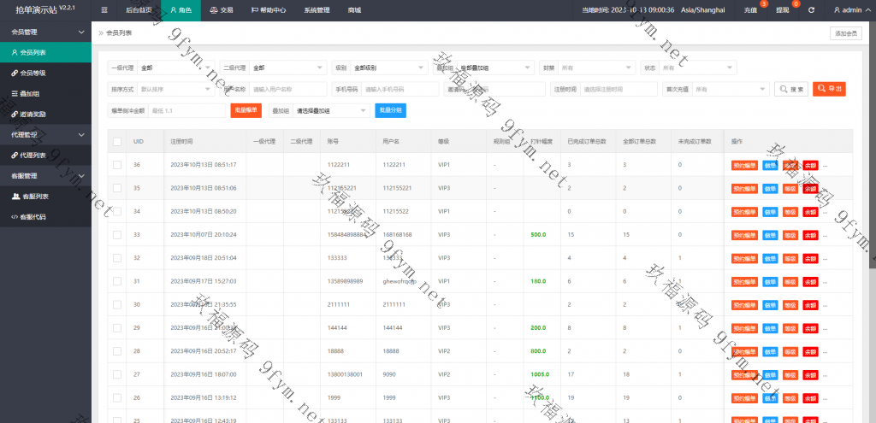
Task: Click the blue 批量分组 button
Action: coord(390,110)
